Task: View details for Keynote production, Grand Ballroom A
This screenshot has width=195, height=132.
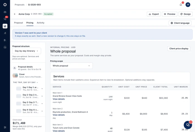Action: pyautogui.click(x=59, y=115)
